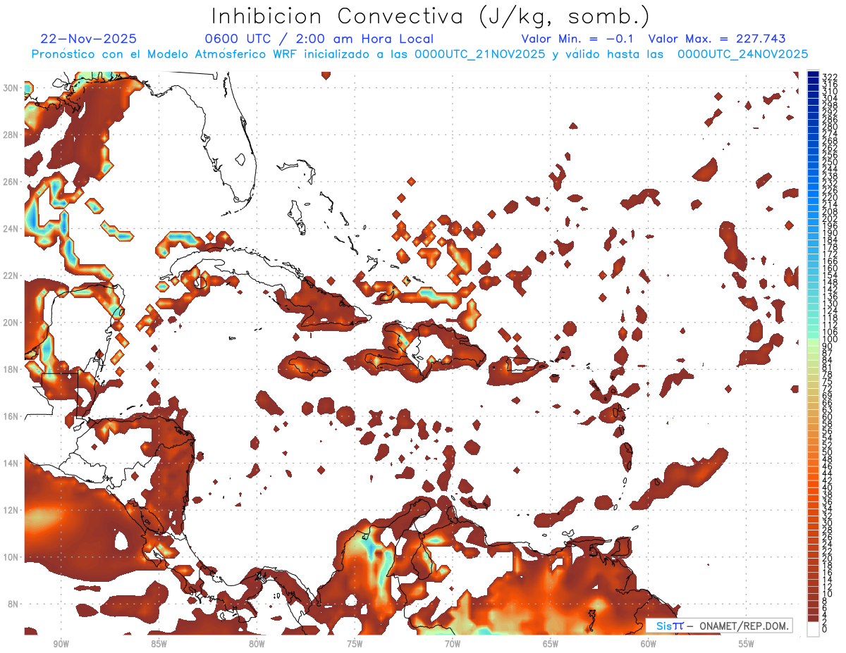
Task: Click the 75W longitude label
Action: [355, 644]
